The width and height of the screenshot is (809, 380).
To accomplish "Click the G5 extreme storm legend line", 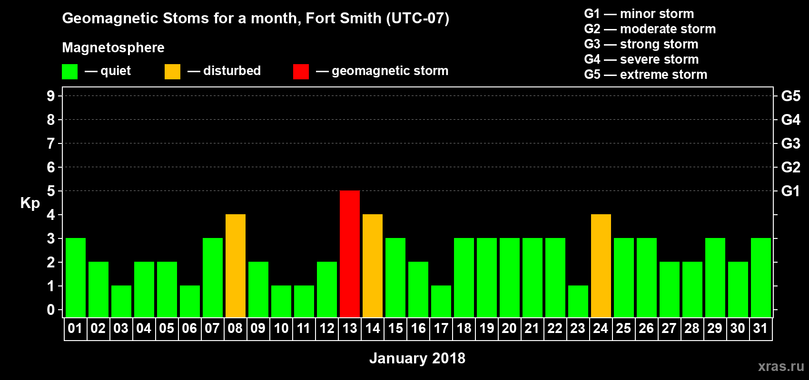I will 646,75.
